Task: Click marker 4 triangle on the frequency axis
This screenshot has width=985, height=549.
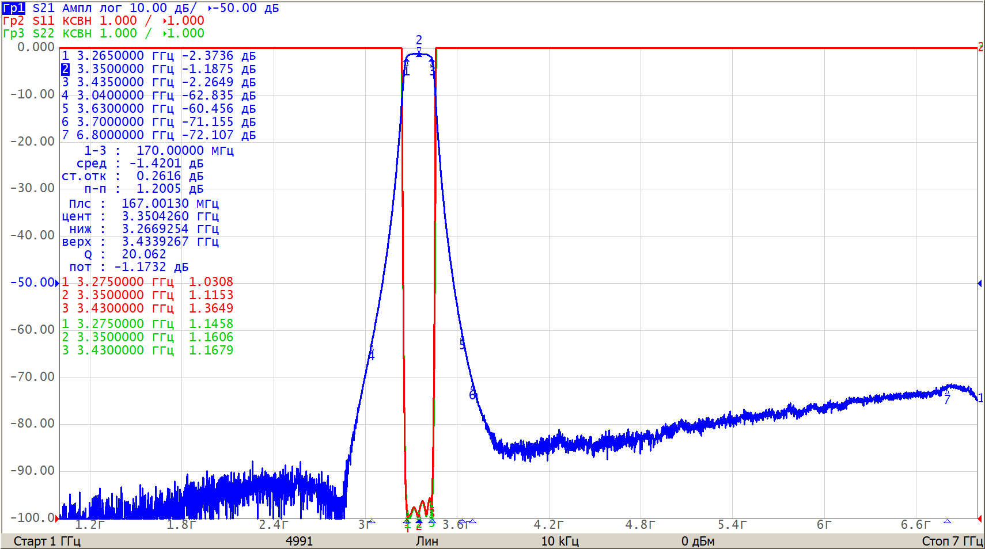Action: tap(372, 521)
